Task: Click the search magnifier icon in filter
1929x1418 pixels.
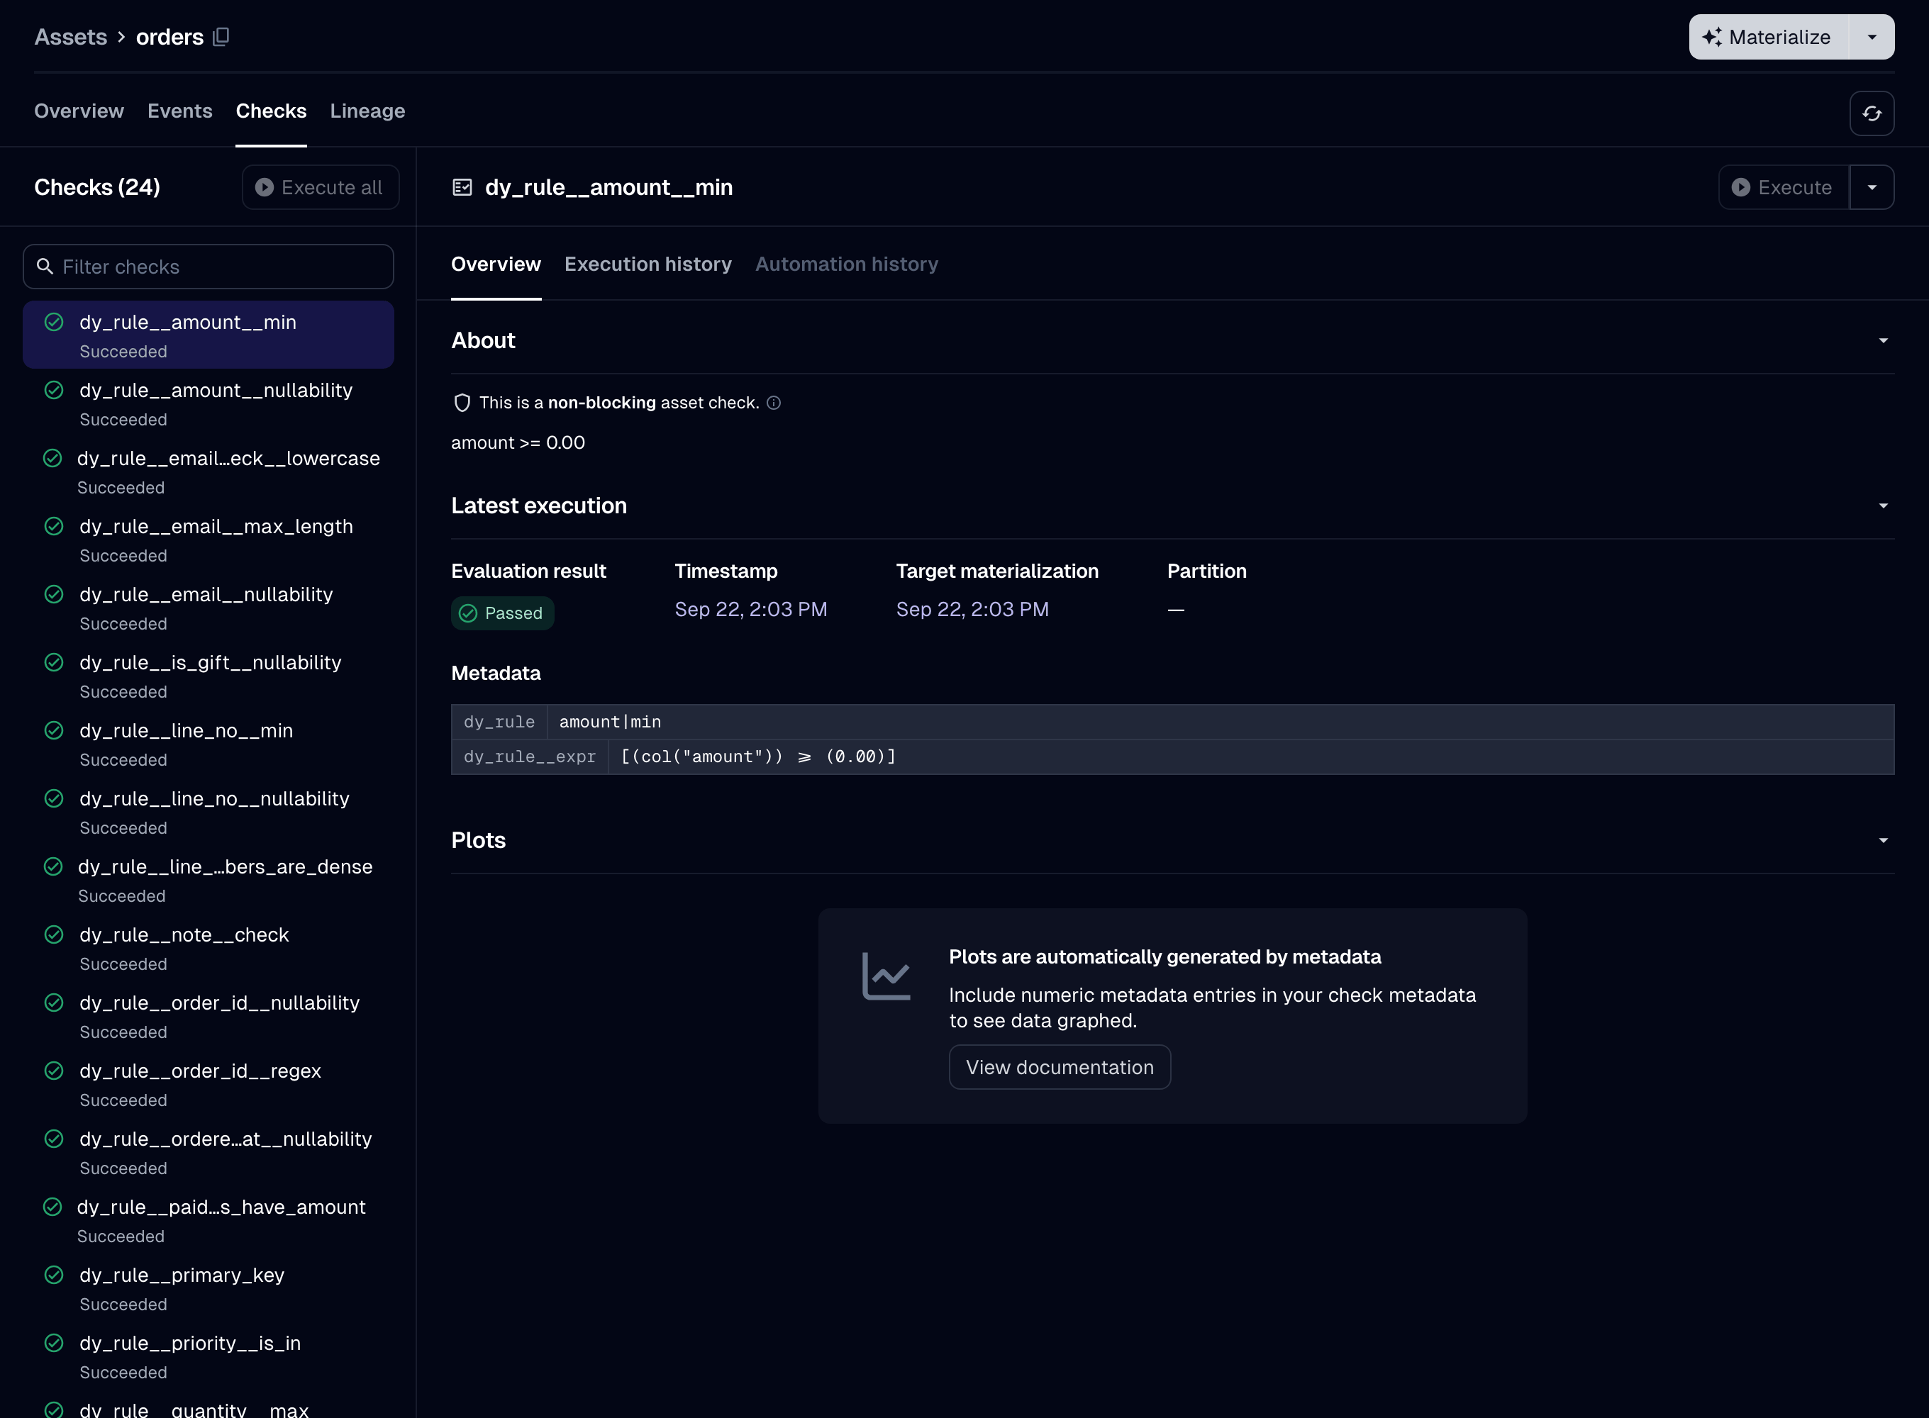Action: [45, 266]
